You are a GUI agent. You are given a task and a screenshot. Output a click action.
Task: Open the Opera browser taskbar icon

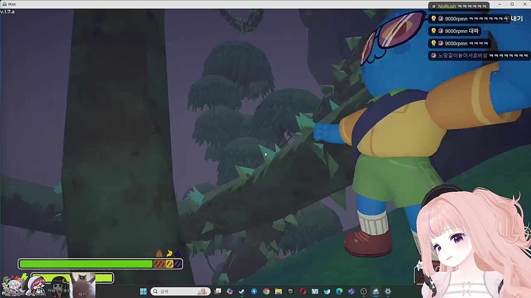click(303, 291)
